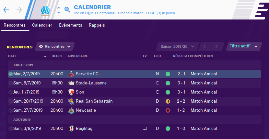269x139 pixels.
Task: Switch to the Évènements tab
Action: [x=71, y=25]
